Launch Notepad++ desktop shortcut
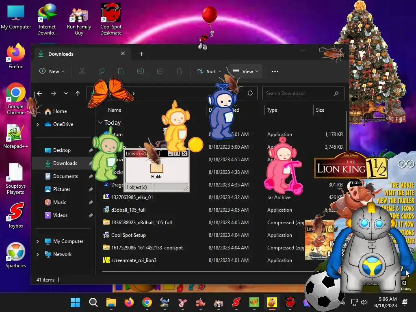 [15, 136]
